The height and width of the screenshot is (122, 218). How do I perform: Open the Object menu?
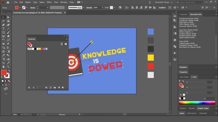pos(28,2)
